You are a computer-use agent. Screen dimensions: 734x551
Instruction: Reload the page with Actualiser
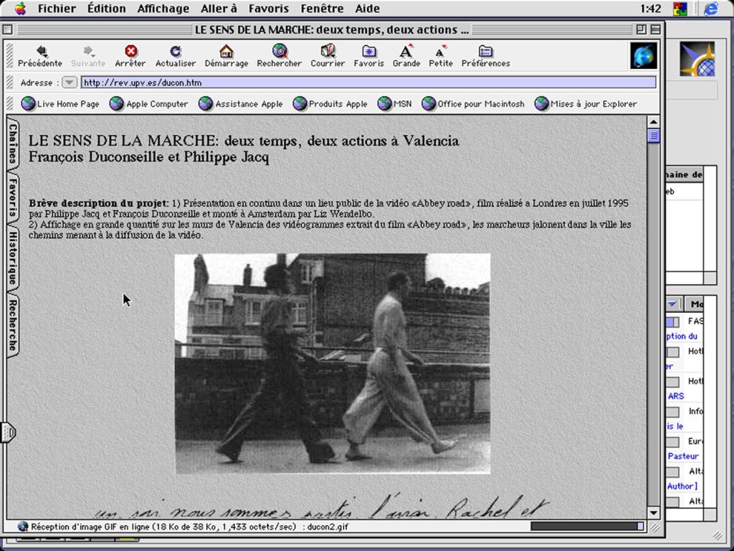176,56
